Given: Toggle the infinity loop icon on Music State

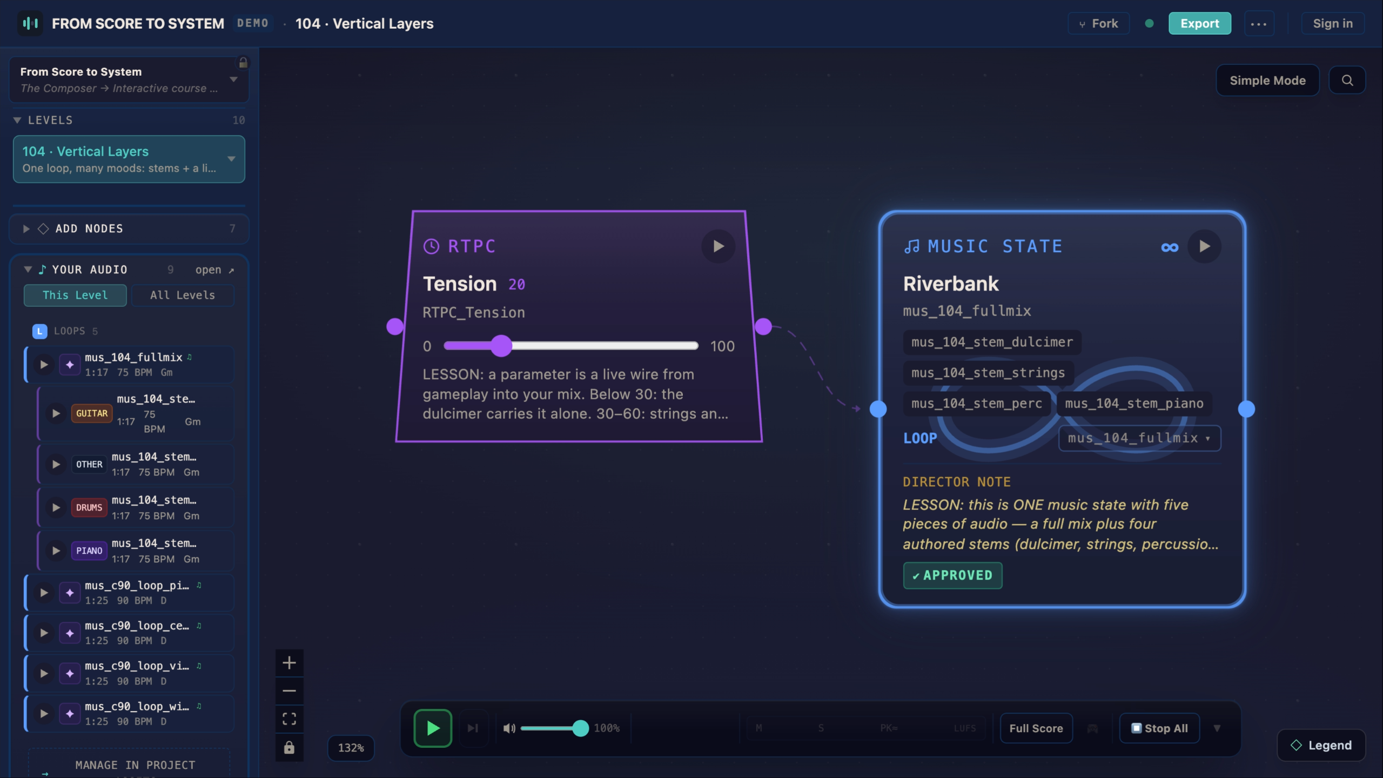Looking at the screenshot, I should pyautogui.click(x=1170, y=247).
